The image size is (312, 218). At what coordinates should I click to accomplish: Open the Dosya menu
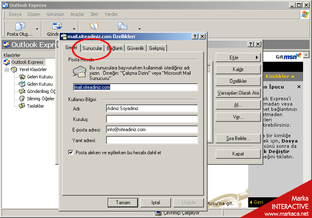[x=15, y=14]
